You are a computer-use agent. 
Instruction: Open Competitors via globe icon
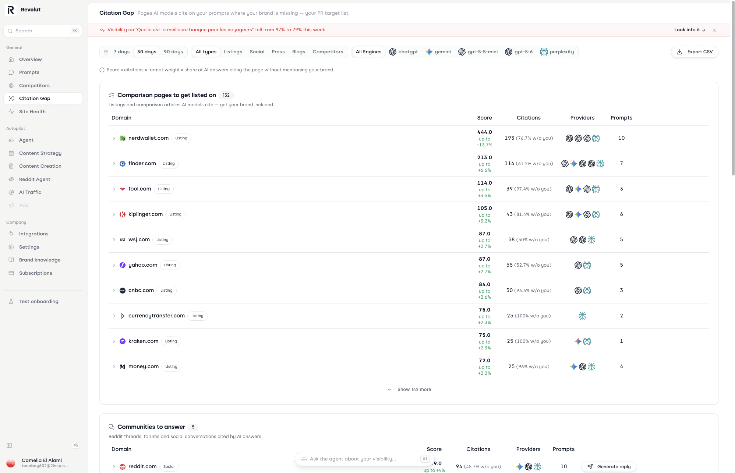pos(11,86)
